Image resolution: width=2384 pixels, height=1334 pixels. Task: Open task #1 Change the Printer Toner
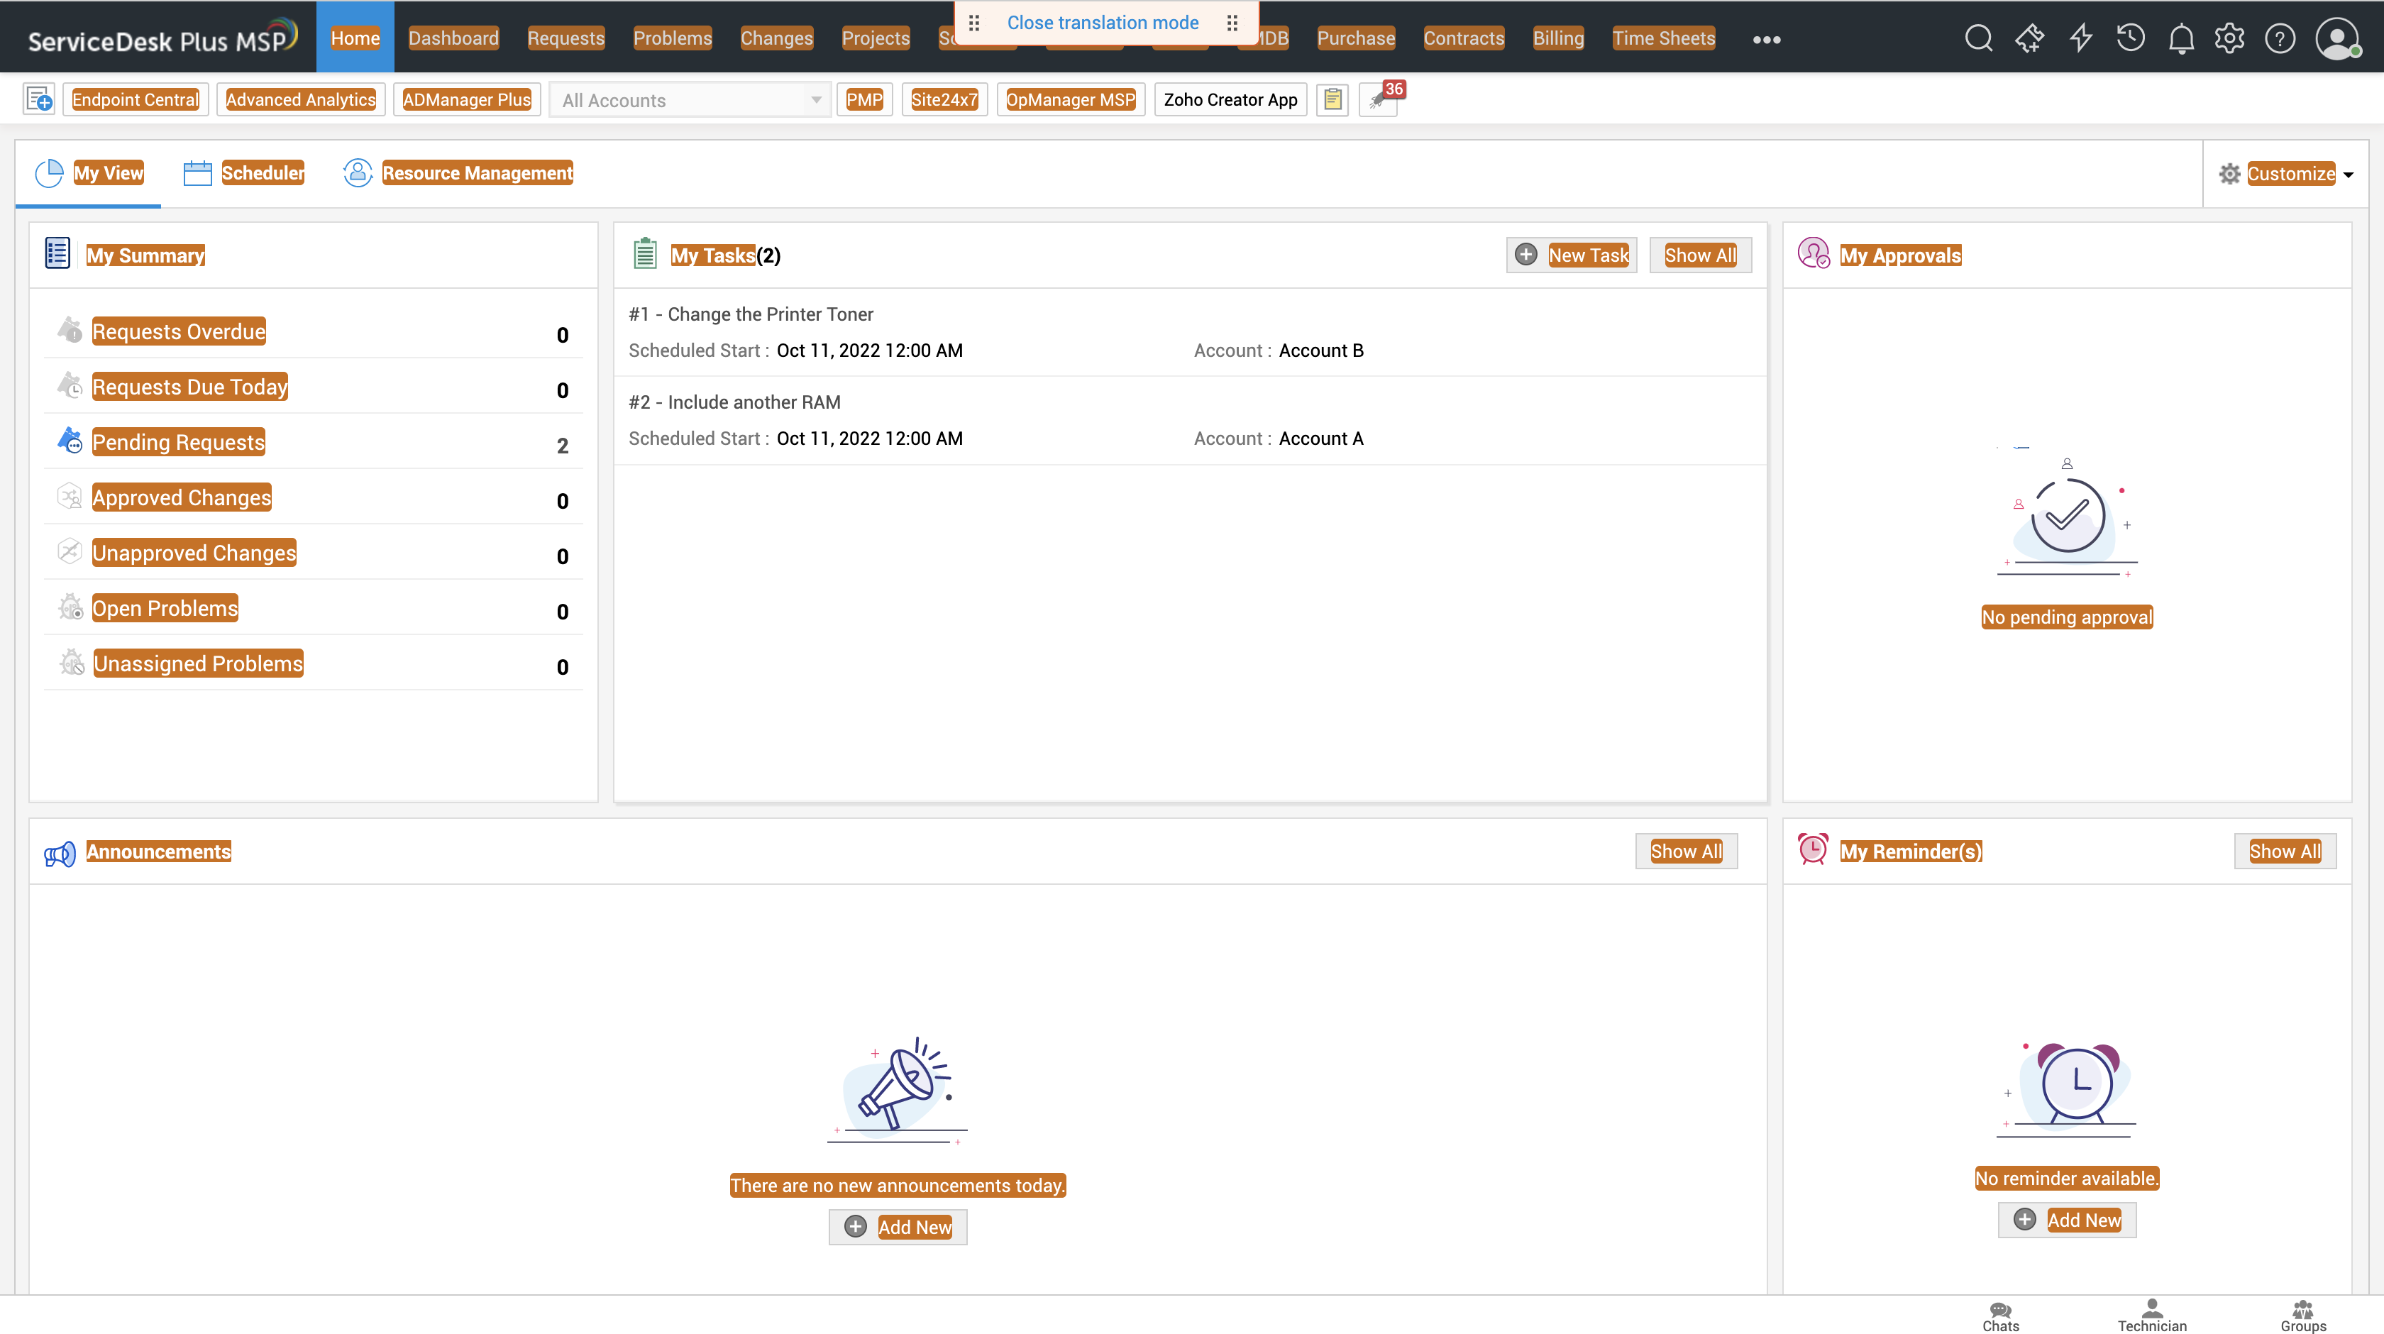coord(751,314)
